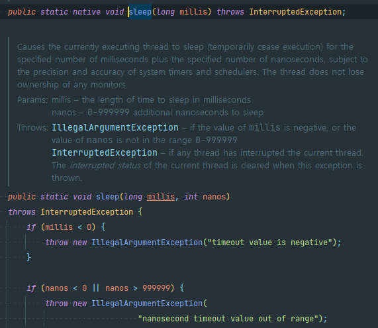Viewport: 378px width, 328px height.
Task: Click the if keyword of the millis check
Action: [x=31, y=227]
